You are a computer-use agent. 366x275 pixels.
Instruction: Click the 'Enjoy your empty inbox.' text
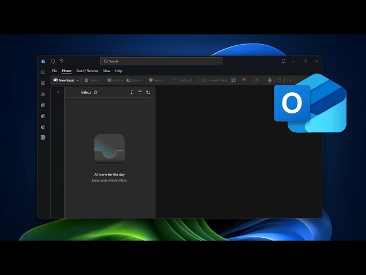109,180
